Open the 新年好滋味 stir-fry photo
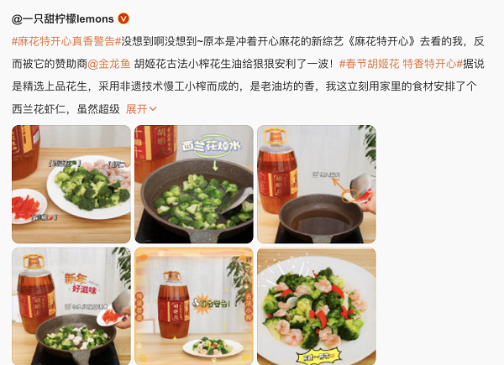This screenshot has height=365, width=504. click(71, 306)
